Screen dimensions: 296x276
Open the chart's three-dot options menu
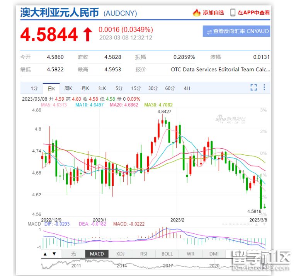[x=264, y=87]
